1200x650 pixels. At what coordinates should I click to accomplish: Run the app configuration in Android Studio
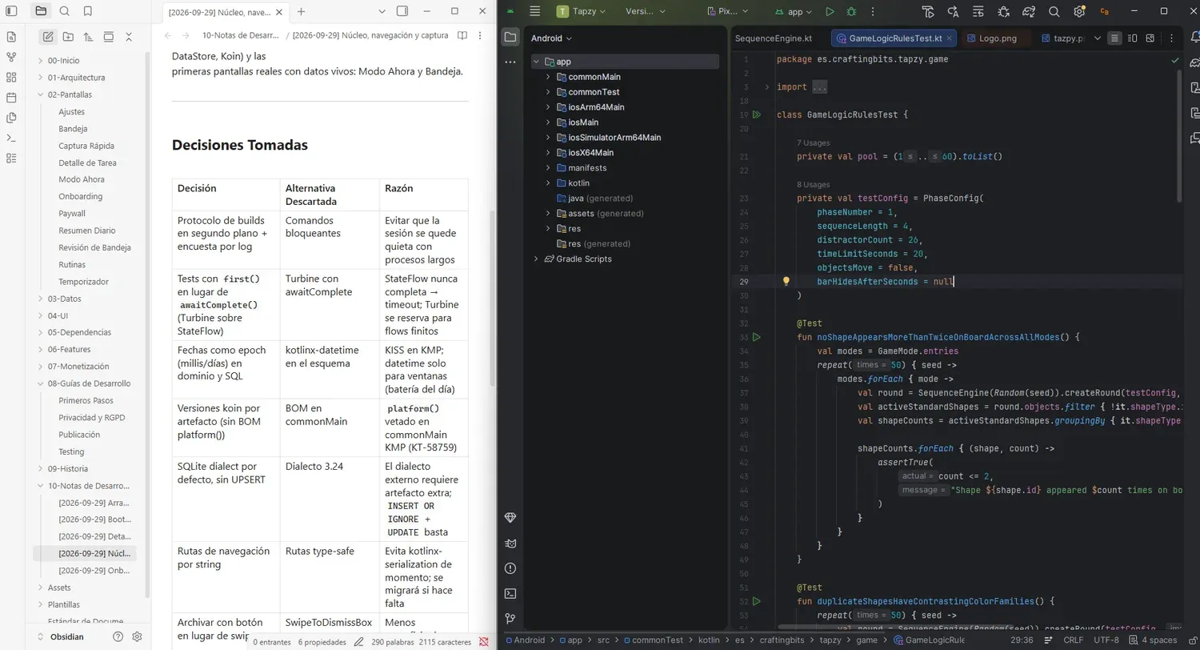point(830,12)
